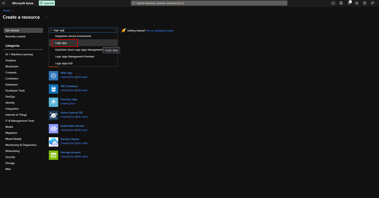Open MS Learn for Azure Cosmos DB
This screenshot has height=198, width=379.
point(82,117)
